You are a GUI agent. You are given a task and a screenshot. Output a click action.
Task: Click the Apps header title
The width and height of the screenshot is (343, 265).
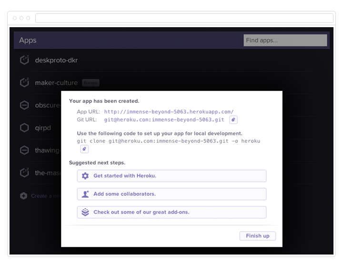pos(28,40)
